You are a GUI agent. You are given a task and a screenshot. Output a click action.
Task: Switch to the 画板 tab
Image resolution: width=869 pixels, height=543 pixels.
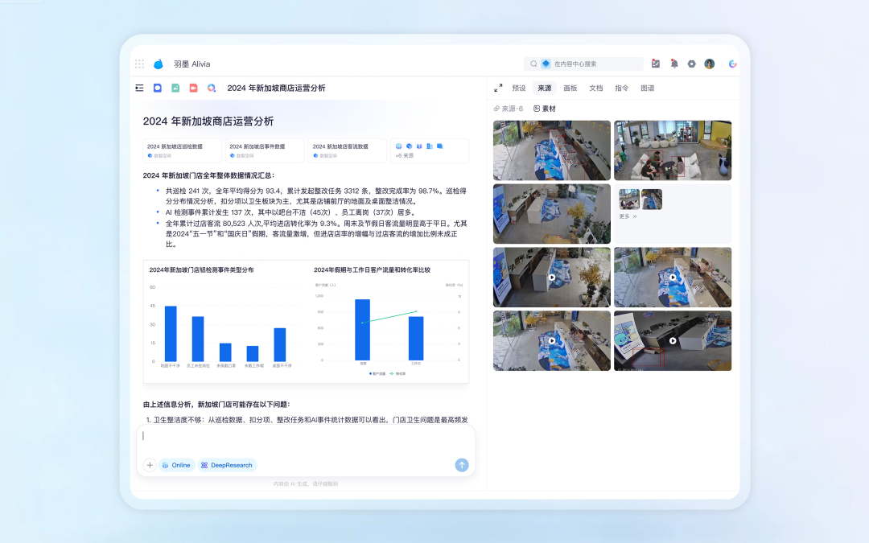[570, 88]
